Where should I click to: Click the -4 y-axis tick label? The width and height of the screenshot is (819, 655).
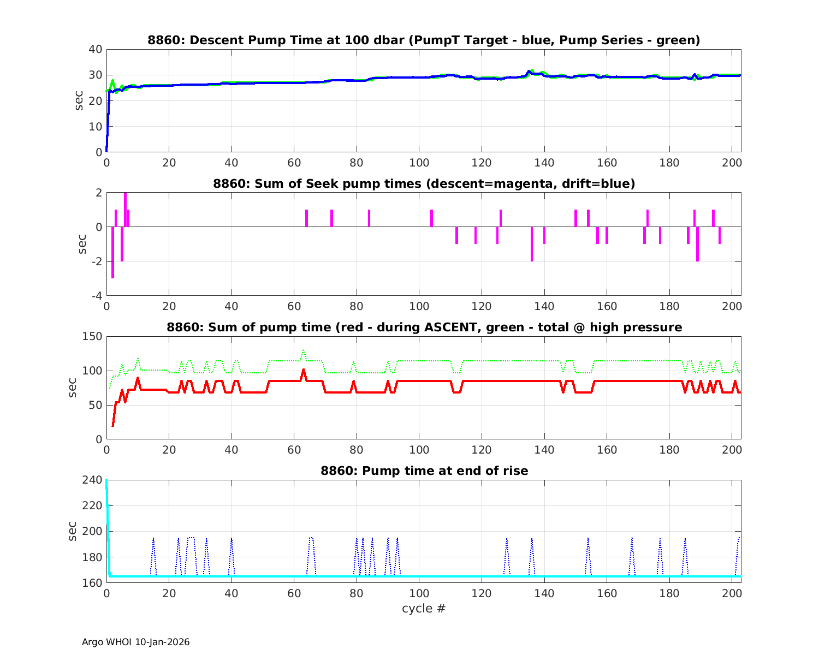96,296
